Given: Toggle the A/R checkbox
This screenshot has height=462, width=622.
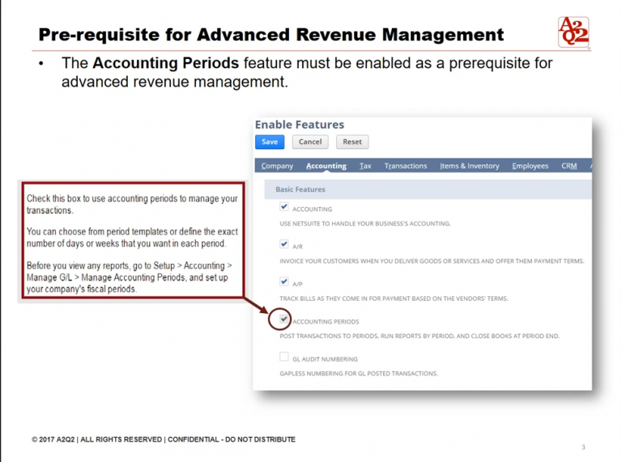Looking at the screenshot, I should 284,244.
